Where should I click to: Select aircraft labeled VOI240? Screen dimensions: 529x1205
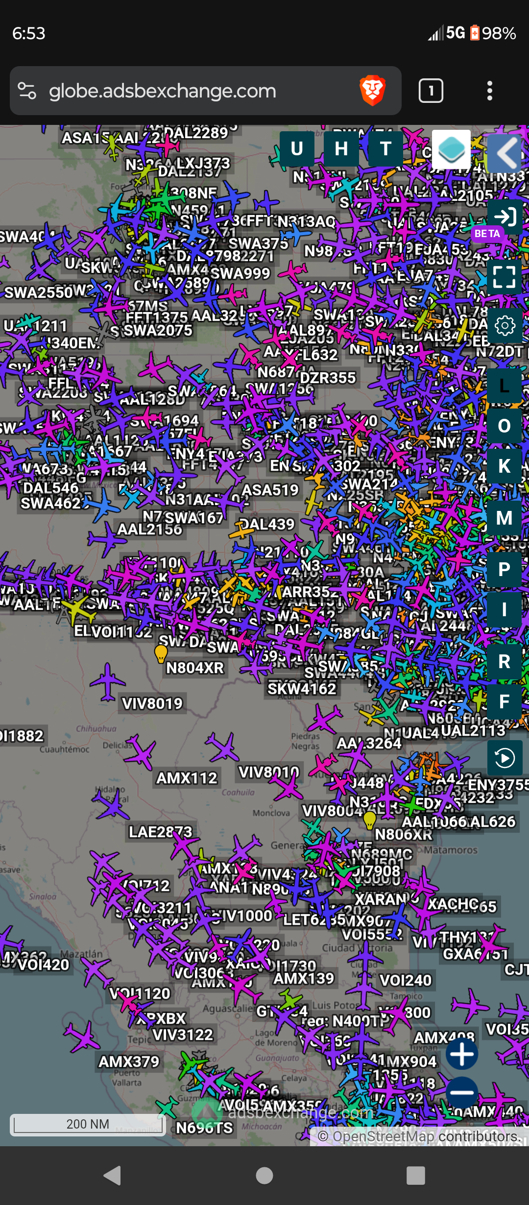click(x=406, y=980)
